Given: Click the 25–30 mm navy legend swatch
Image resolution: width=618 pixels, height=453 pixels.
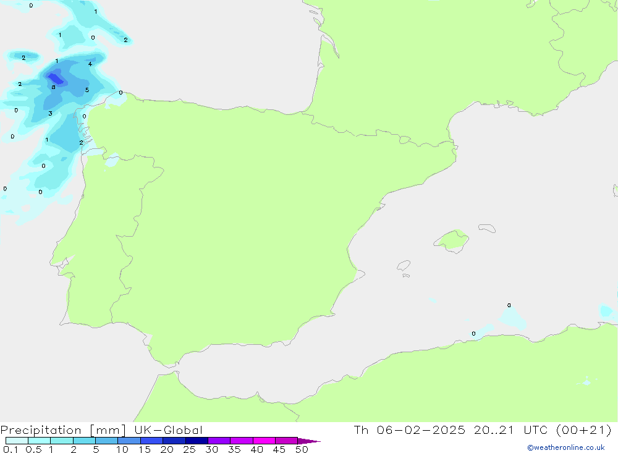Looking at the screenshot, I should click(x=197, y=441).
